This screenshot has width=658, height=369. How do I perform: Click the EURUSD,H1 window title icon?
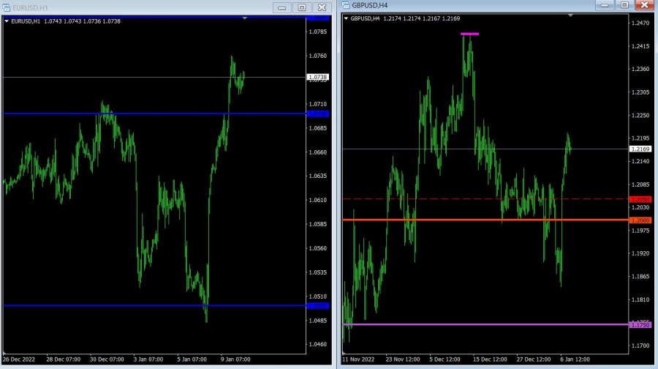[x=7, y=7]
